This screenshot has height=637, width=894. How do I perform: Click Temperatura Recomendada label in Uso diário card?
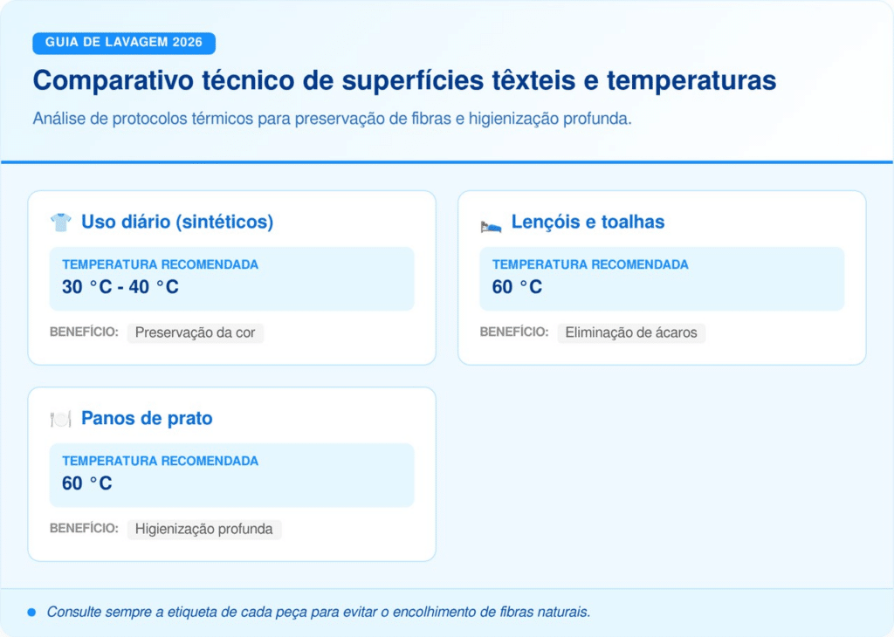click(161, 264)
